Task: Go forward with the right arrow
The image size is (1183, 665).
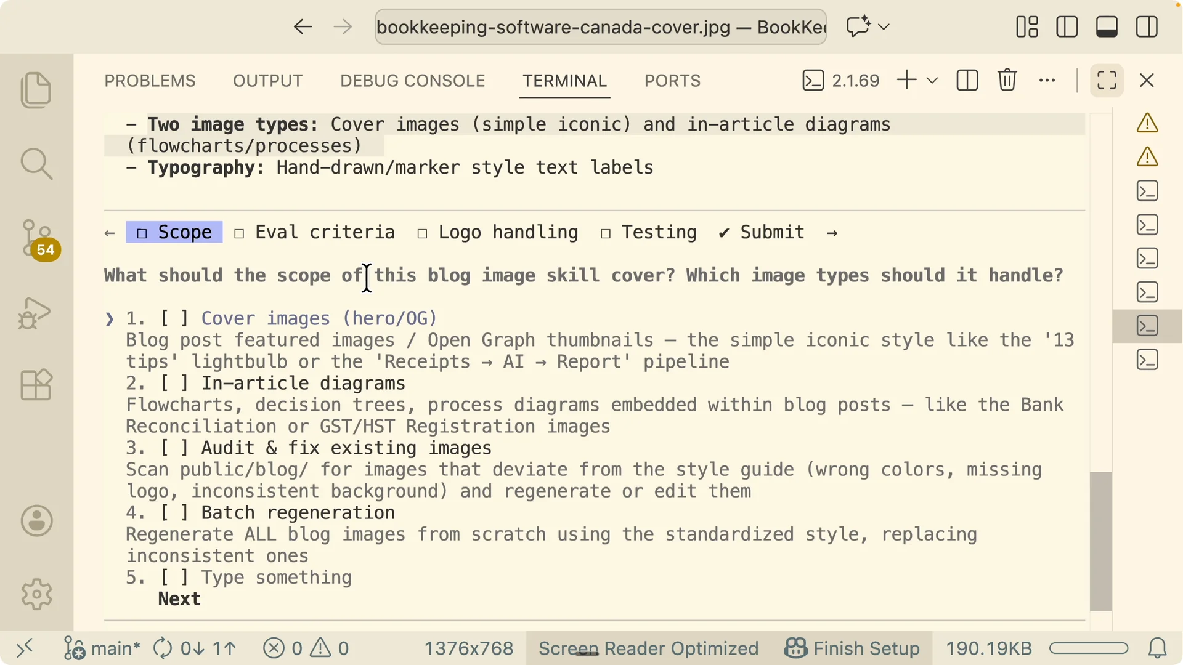Action: (343, 26)
